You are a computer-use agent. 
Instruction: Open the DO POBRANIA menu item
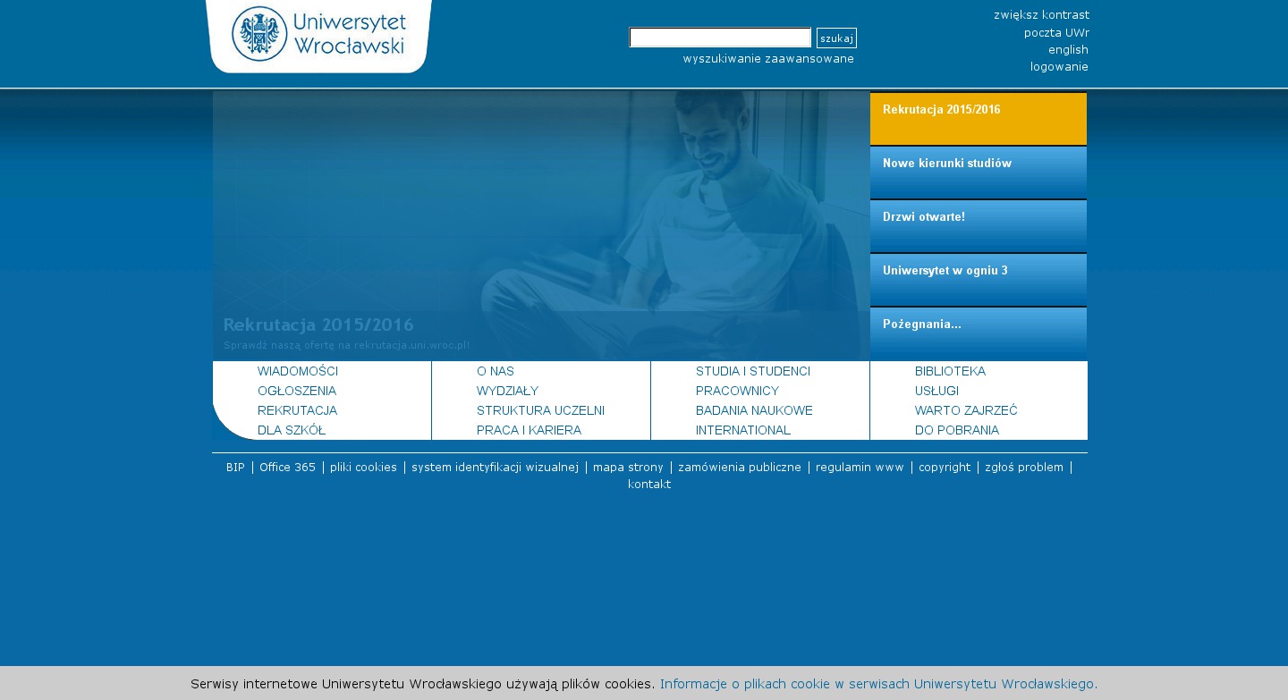click(x=957, y=430)
